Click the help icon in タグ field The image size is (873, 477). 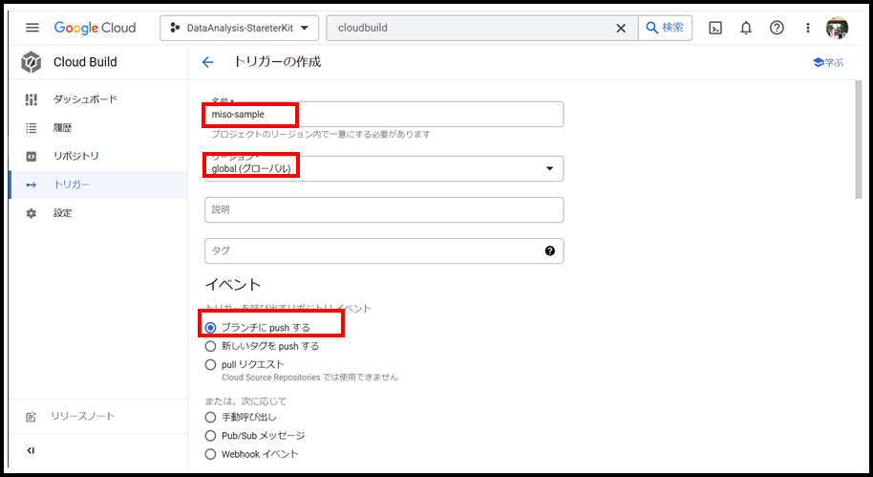pyautogui.click(x=550, y=250)
